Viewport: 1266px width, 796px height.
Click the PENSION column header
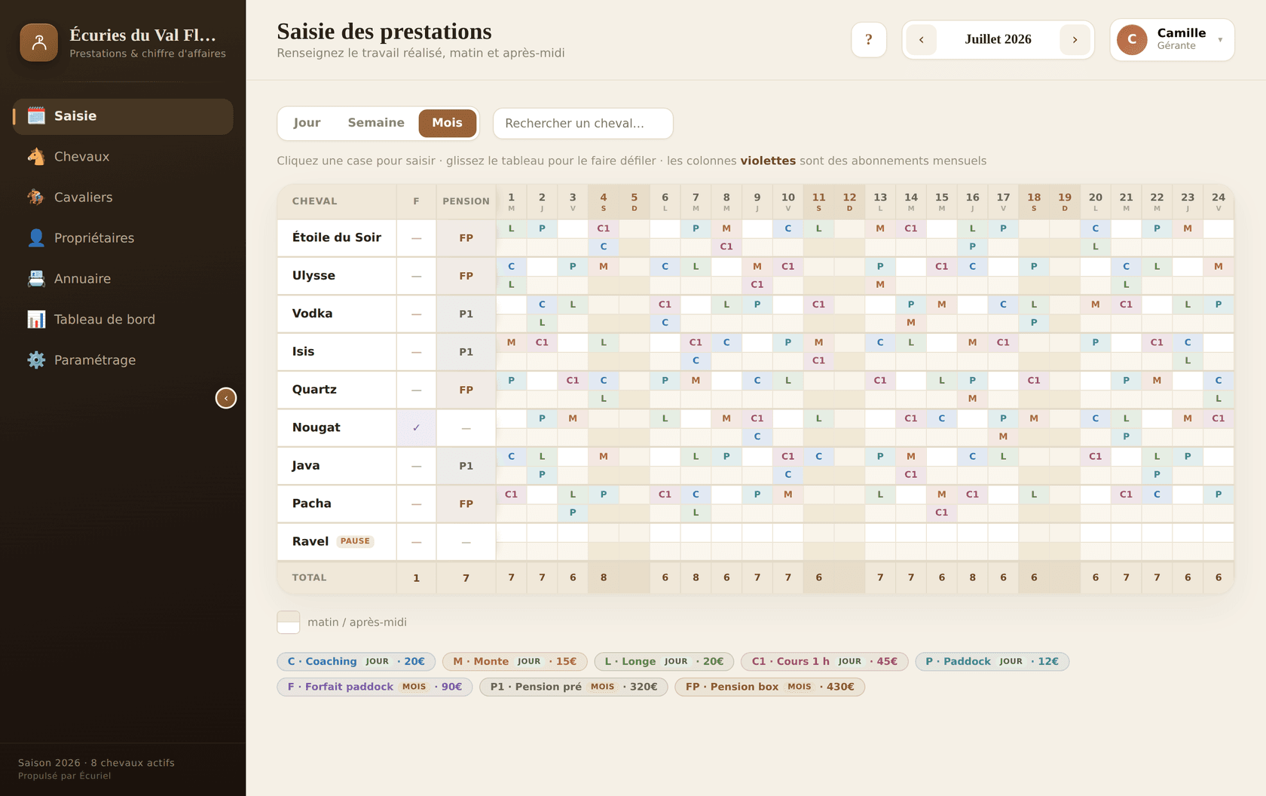click(x=466, y=201)
